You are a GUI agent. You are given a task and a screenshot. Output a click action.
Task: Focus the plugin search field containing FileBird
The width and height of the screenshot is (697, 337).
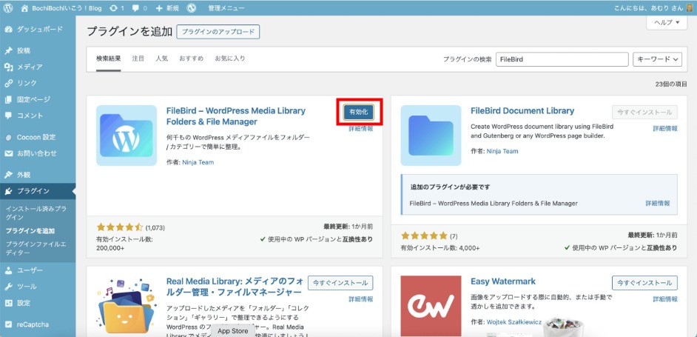click(x=562, y=59)
